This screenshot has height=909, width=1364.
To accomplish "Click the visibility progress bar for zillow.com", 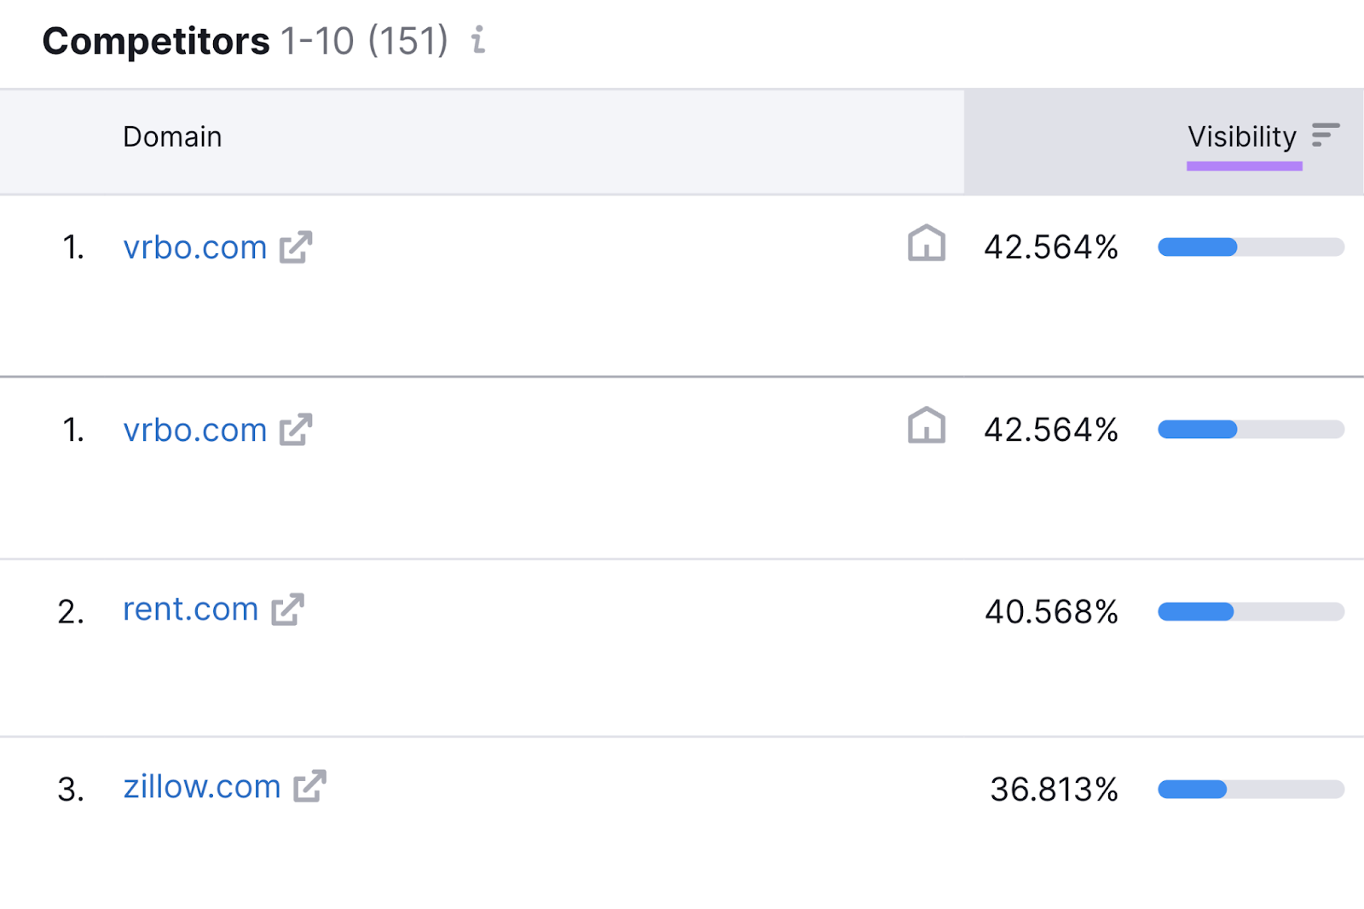I will 1250,790.
